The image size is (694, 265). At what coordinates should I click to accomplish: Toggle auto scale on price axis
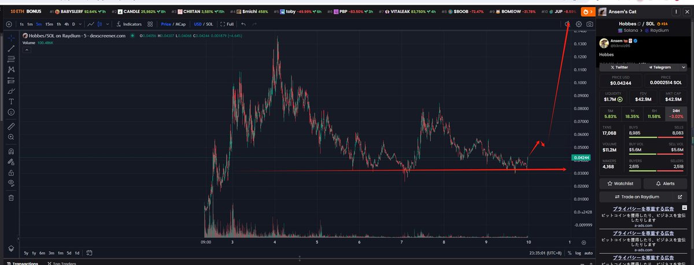(x=588, y=253)
